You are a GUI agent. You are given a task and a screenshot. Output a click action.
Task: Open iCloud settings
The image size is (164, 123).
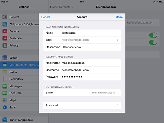pyautogui.click(x=19, y=58)
